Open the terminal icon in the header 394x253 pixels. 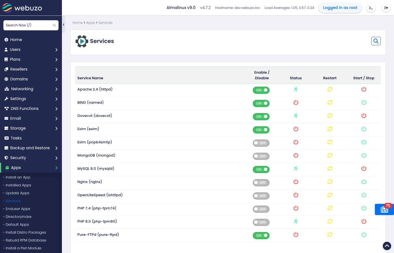coord(371,8)
